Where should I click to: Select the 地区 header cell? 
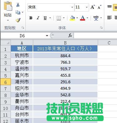[x=22, y=48]
